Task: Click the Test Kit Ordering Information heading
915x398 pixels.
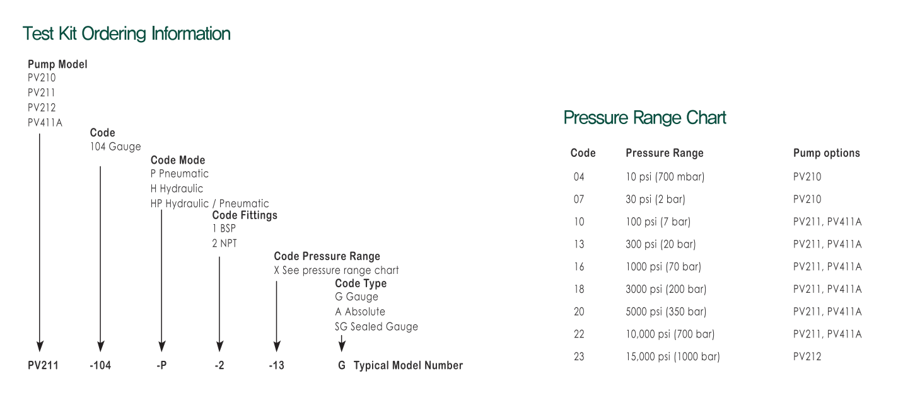Action: tap(126, 33)
